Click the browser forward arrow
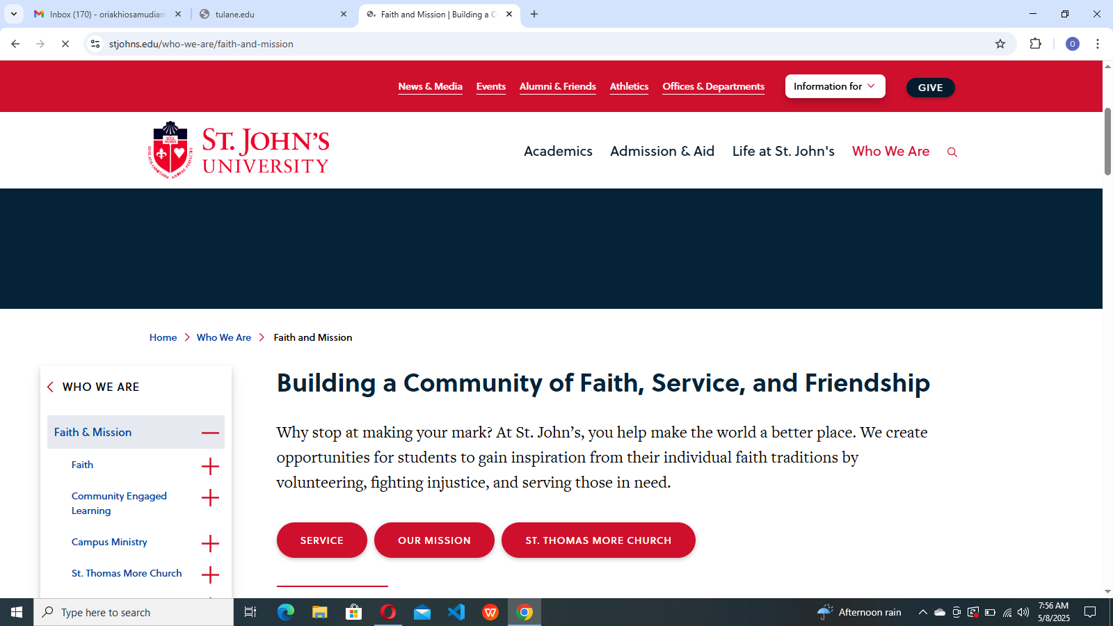The width and height of the screenshot is (1113, 626). coord(40,44)
